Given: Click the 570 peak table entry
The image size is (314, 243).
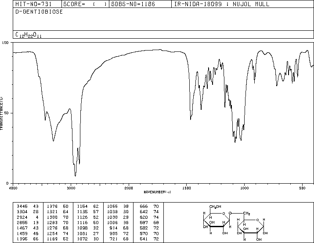Looking at the screenshot, I should [x=149, y=233].
